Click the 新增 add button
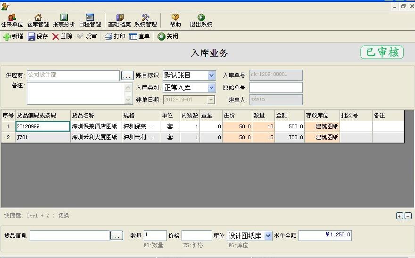415x258 pixels. click(13, 36)
